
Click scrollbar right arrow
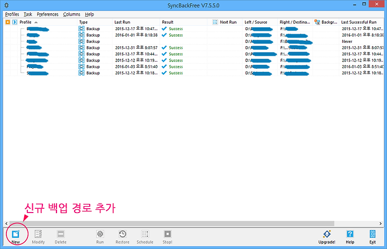pos(381,224)
